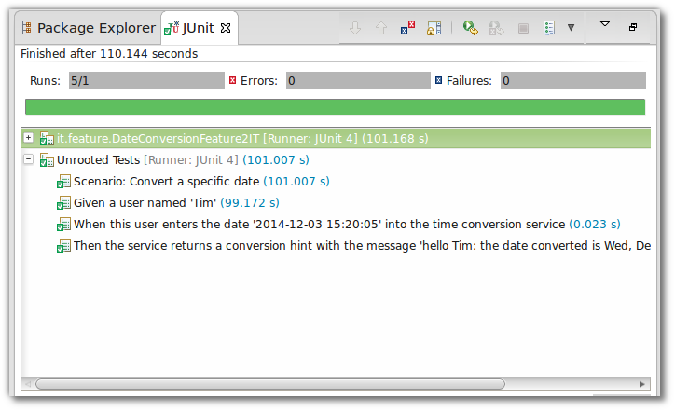This screenshot has height=411, width=675.
Task: Expand the DateConversionFeature2IT tree node
Action: point(29,138)
